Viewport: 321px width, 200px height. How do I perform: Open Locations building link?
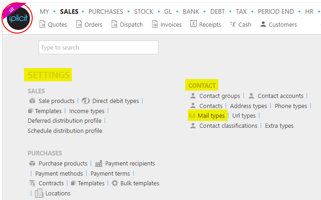coord(53,193)
